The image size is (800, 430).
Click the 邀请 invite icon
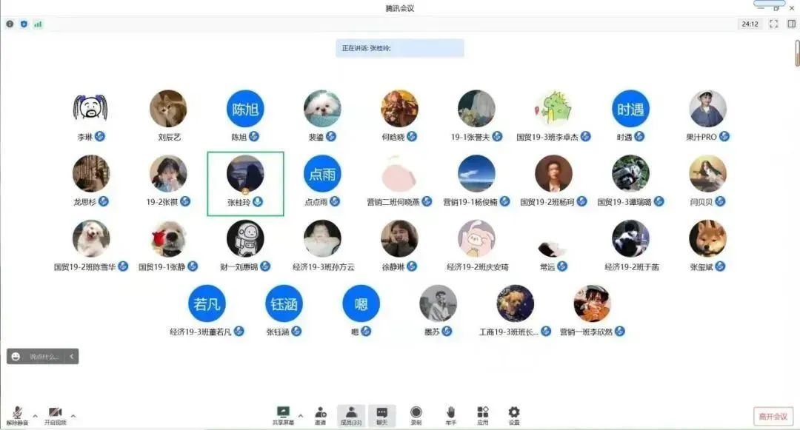coord(320,411)
